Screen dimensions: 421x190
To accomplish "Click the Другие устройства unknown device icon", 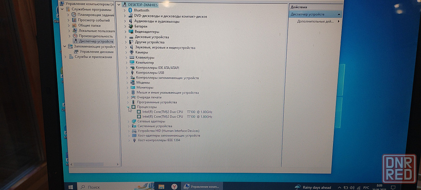I will tap(131, 42).
